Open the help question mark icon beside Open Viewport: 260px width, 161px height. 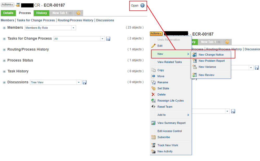pos(142,5)
